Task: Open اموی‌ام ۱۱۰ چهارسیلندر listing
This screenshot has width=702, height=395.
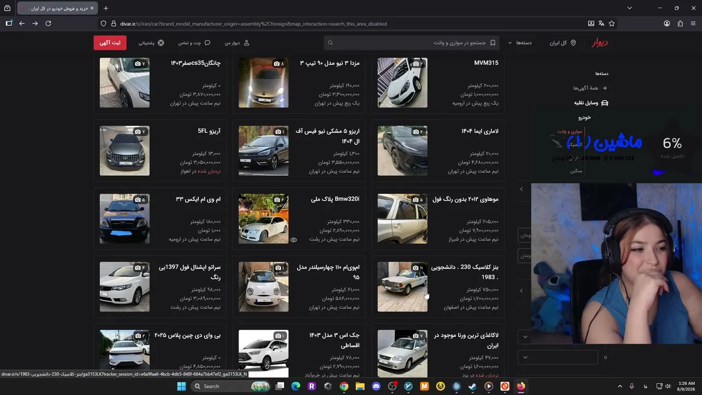Action: pos(299,287)
